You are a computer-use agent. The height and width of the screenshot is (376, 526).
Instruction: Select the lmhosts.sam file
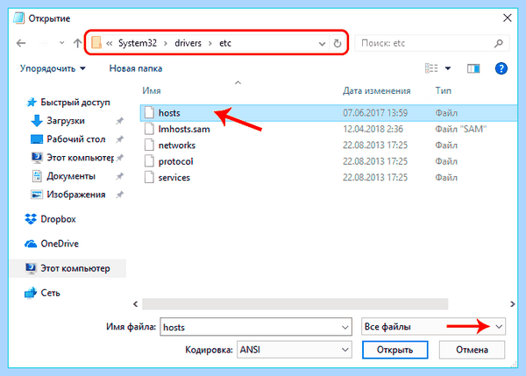pyautogui.click(x=328, y=129)
